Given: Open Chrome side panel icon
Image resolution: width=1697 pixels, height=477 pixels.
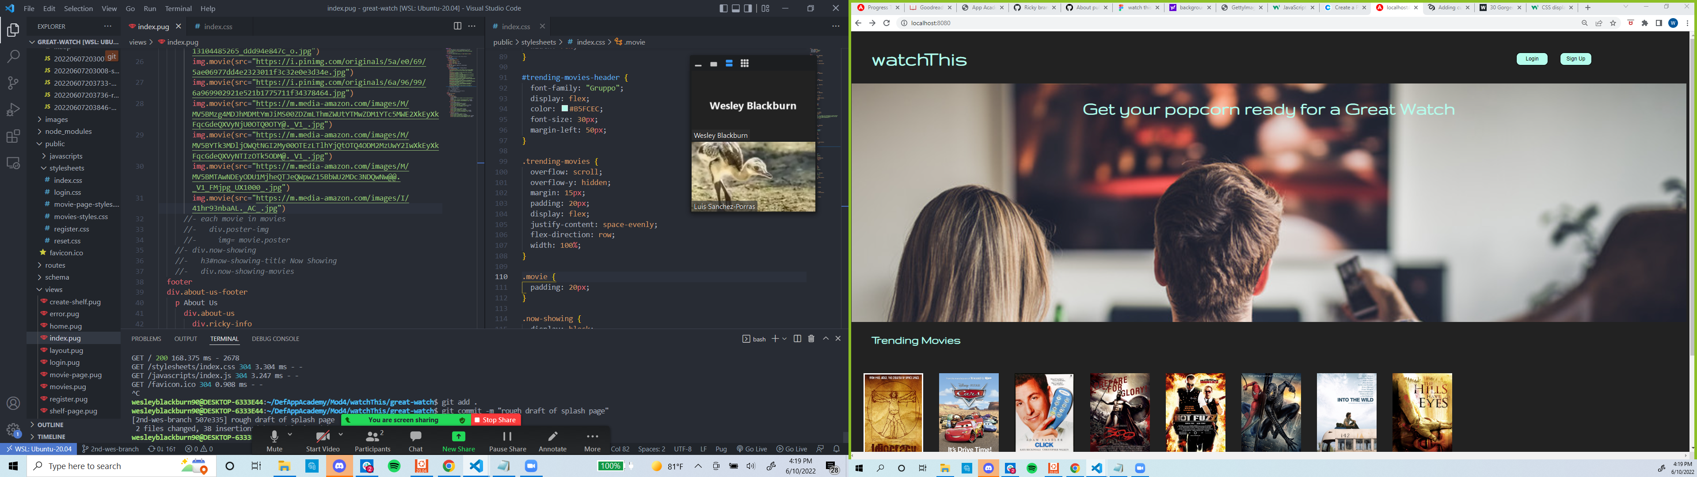Looking at the screenshot, I should pyautogui.click(x=1659, y=23).
